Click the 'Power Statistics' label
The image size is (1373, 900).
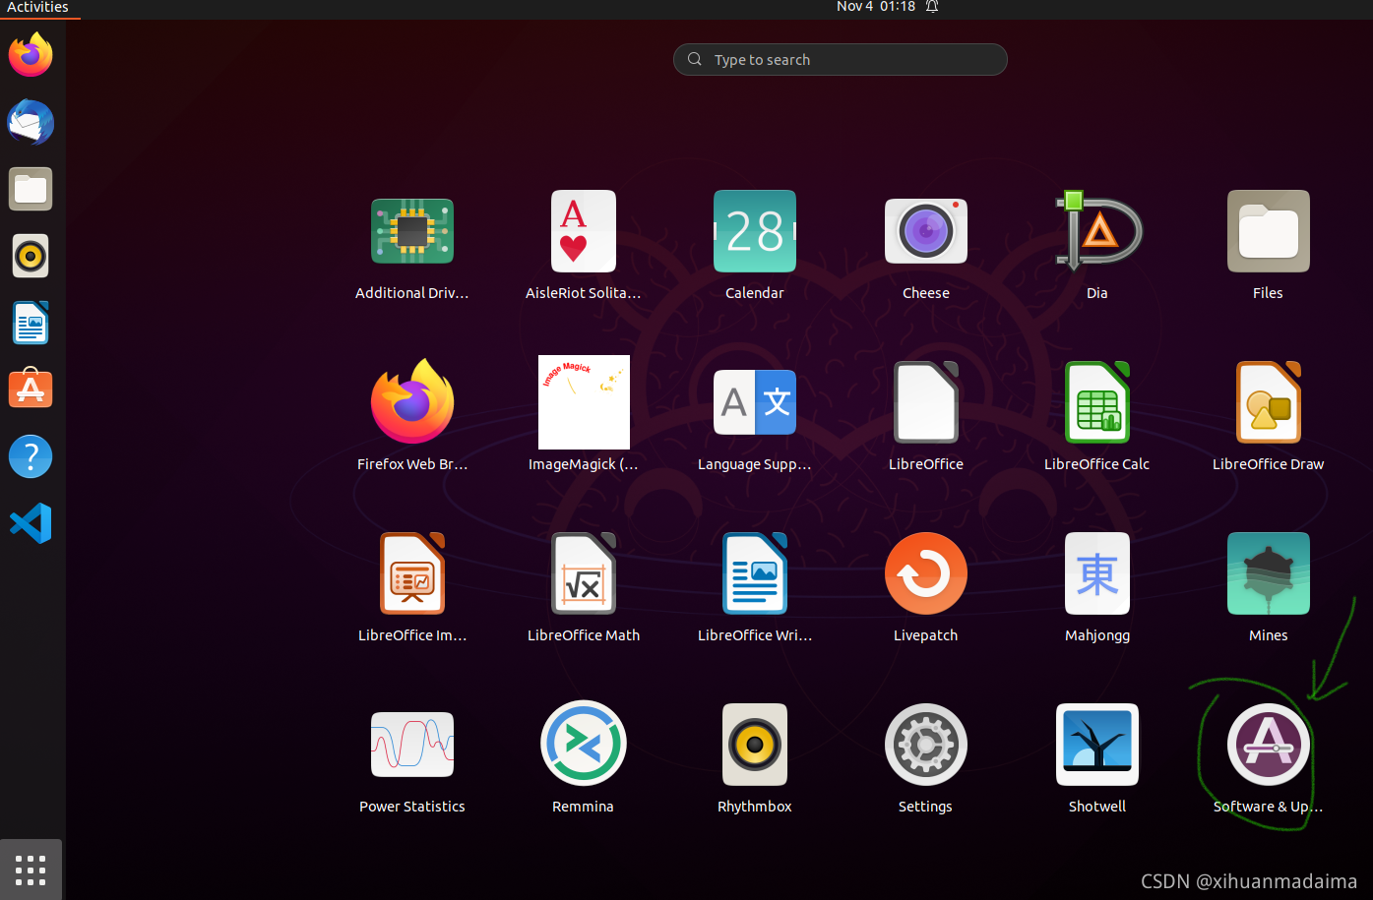(412, 807)
